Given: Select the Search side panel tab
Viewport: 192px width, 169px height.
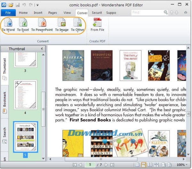Looking at the screenshot, I should [x=4, y=135].
